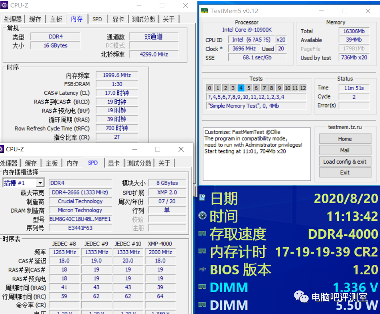Open 显卡 tab in top CPU-Z window
Image resolution: width=380 pixels, height=314 pixels.
(118, 19)
